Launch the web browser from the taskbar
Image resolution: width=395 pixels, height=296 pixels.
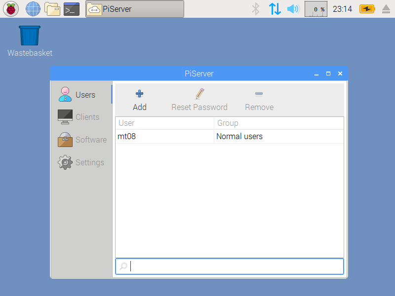33,9
